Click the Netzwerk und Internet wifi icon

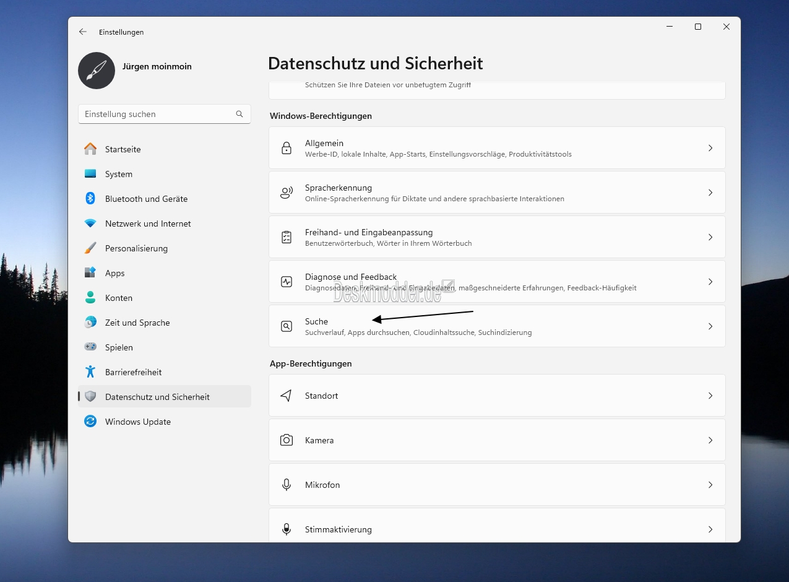pyautogui.click(x=90, y=224)
